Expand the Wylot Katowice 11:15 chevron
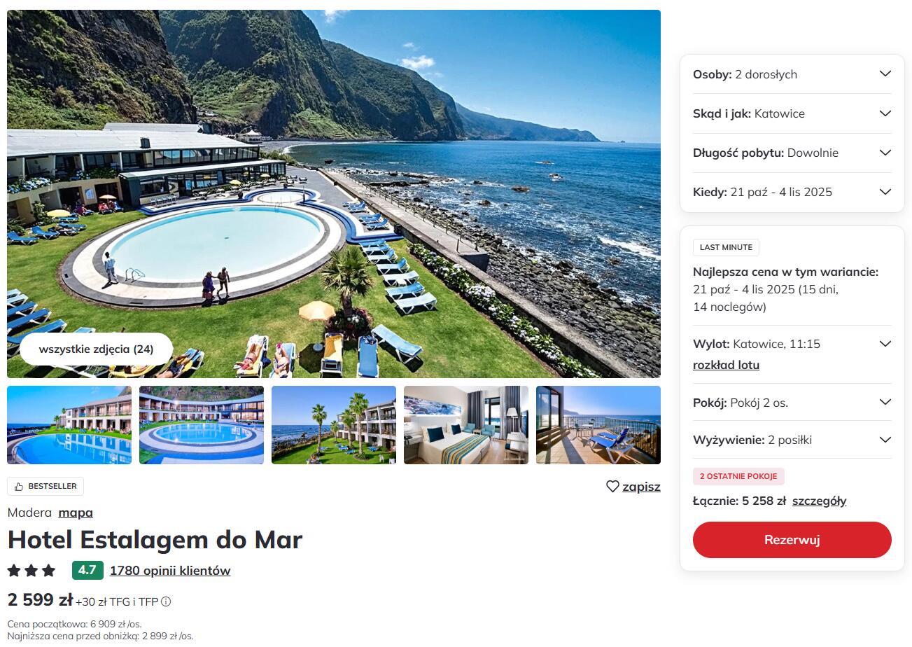This screenshot has height=647, width=912. [885, 344]
